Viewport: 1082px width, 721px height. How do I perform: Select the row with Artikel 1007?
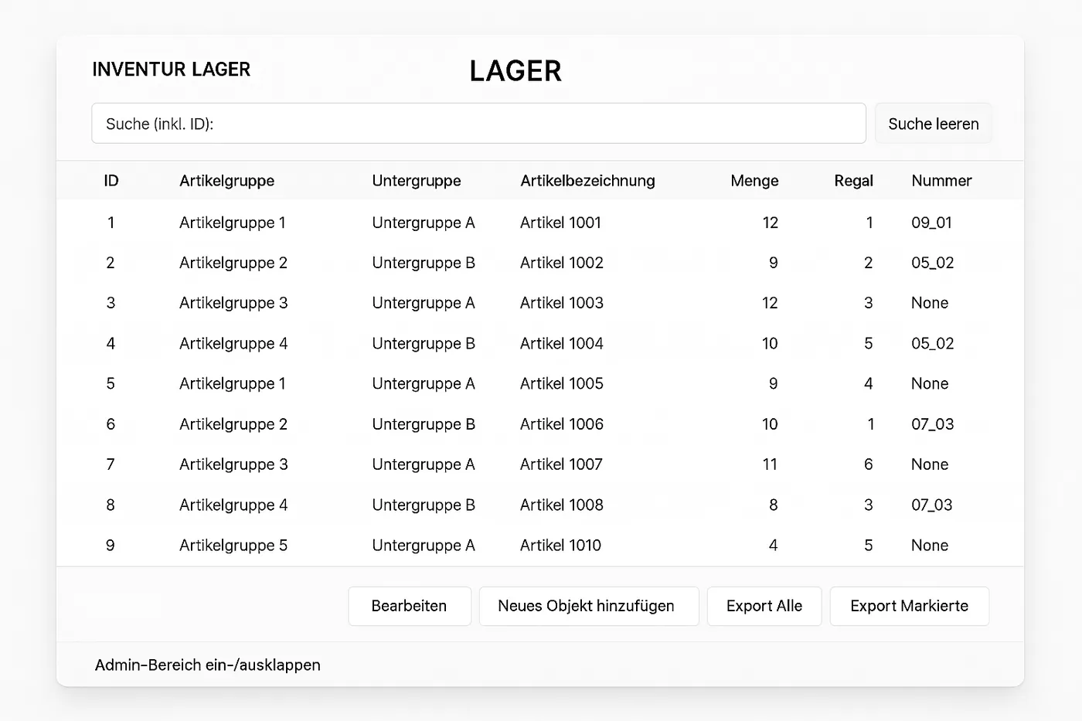540,464
